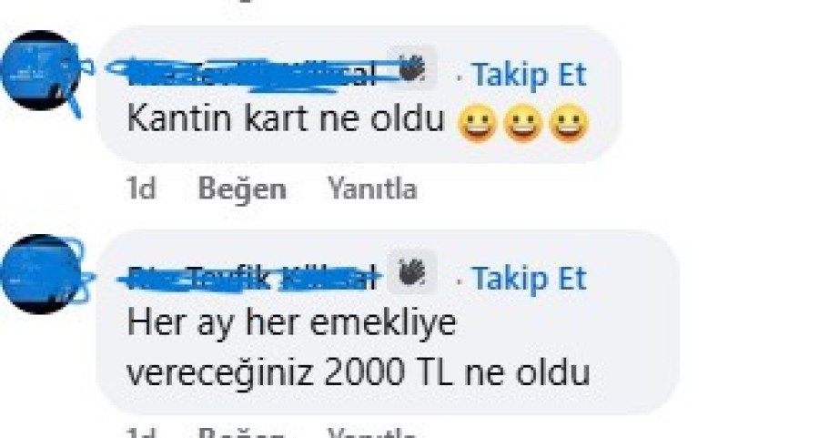Follow the Kantin kart commenter via Takip Et
Image resolution: width=819 pixels, height=438 pixels.
tap(529, 76)
